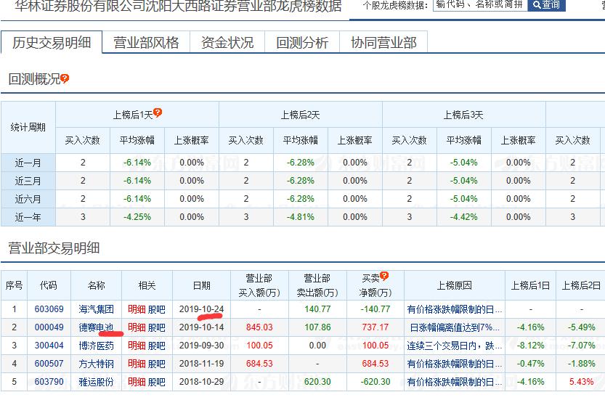The width and height of the screenshot is (605, 400).
Task: Click the -4.81% value in 近一年 row
Action: 300,217
